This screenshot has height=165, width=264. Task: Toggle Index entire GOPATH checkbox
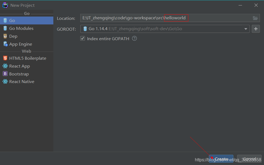coord(82,39)
